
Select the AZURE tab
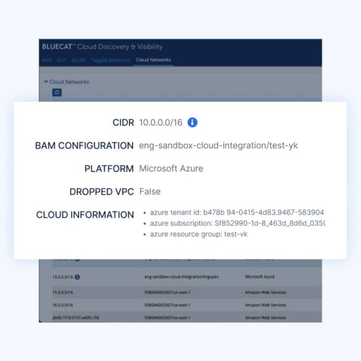tap(79, 61)
